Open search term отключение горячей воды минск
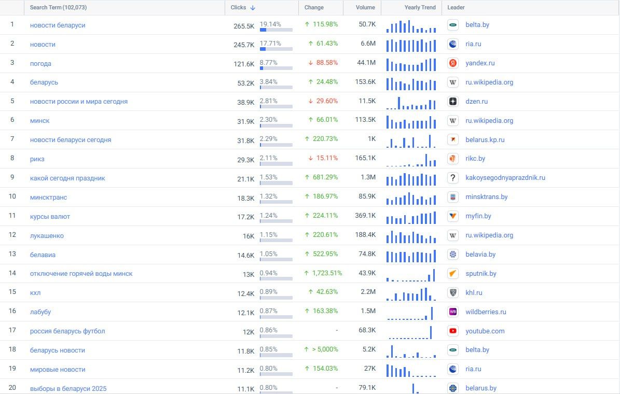The height and width of the screenshot is (394, 620). coord(81,274)
